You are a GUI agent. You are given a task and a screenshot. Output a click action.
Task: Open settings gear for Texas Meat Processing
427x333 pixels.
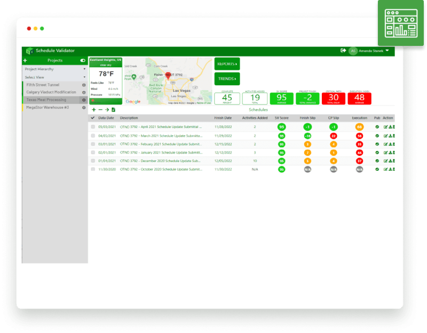[84, 99]
